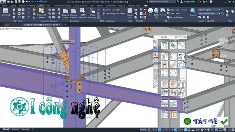Viewport: 235px width, 132px height.
Task: Click the Undo arrow in quick access toolbar
Action: coord(27,2)
